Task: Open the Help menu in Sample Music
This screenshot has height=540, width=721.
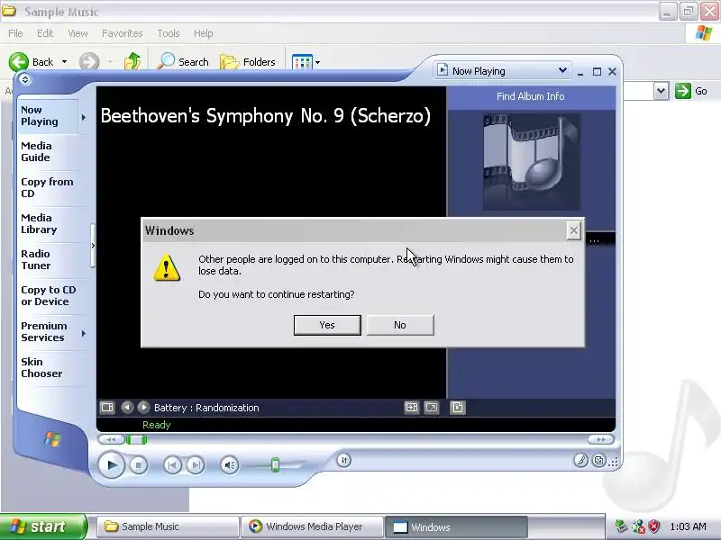Action: pos(204,33)
